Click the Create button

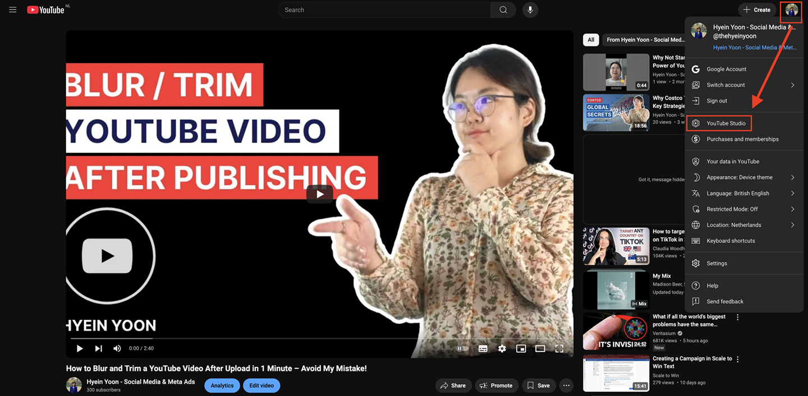tap(757, 10)
